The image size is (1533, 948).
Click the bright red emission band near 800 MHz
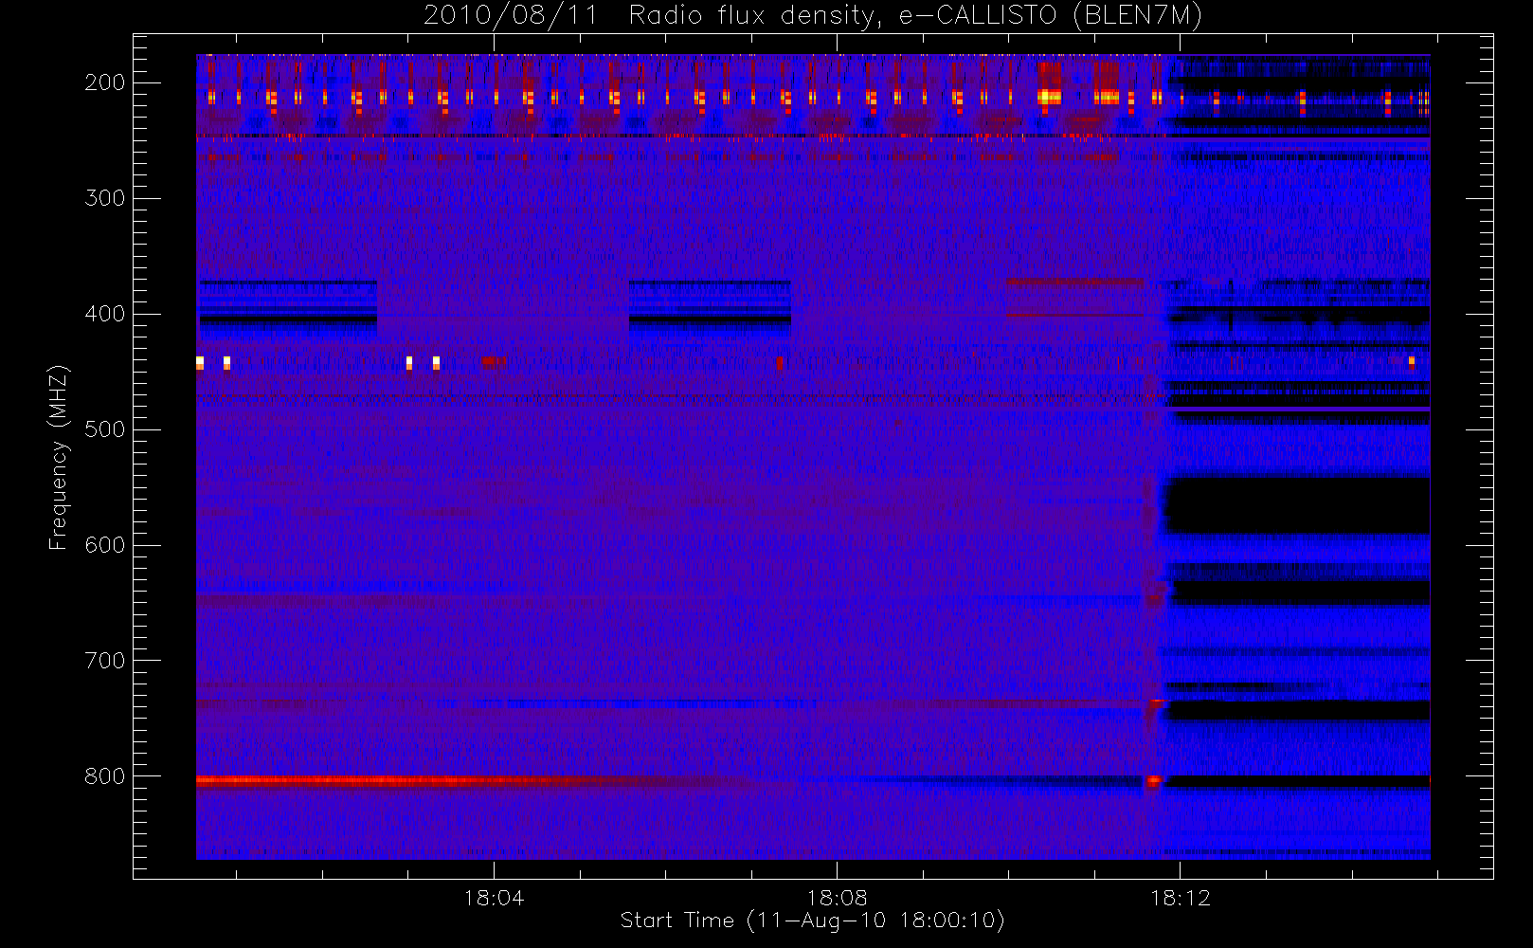pyautogui.click(x=426, y=781)
